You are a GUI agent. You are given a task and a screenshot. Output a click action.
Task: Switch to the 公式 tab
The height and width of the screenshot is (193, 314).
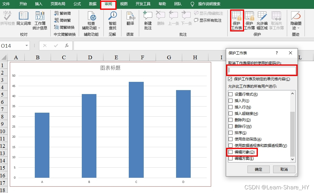(x=77, y=4)
